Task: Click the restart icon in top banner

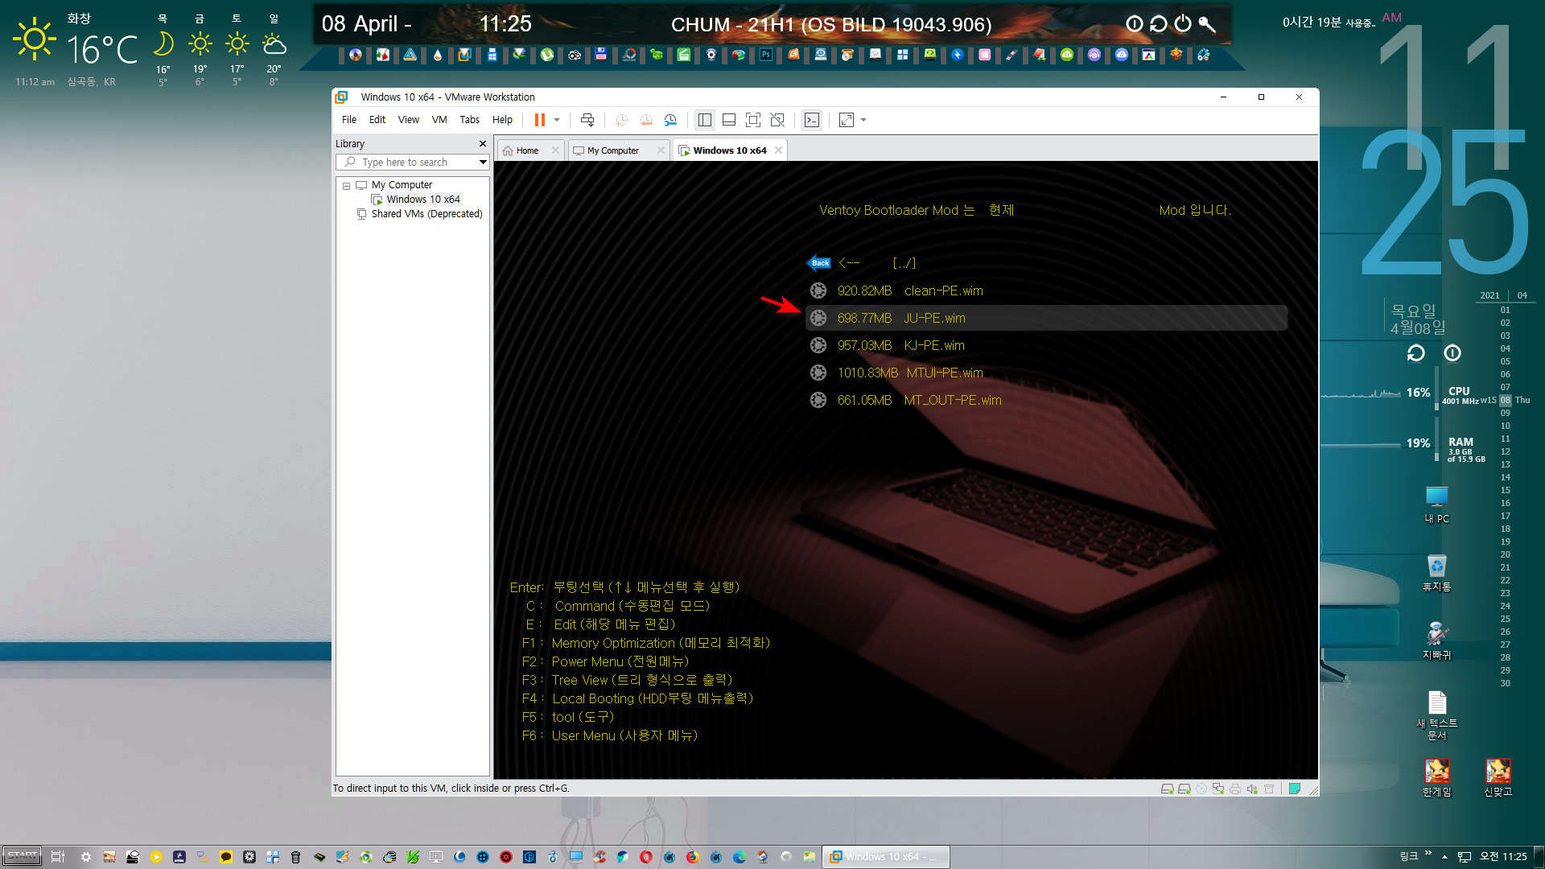Action: coord(1158,24)
